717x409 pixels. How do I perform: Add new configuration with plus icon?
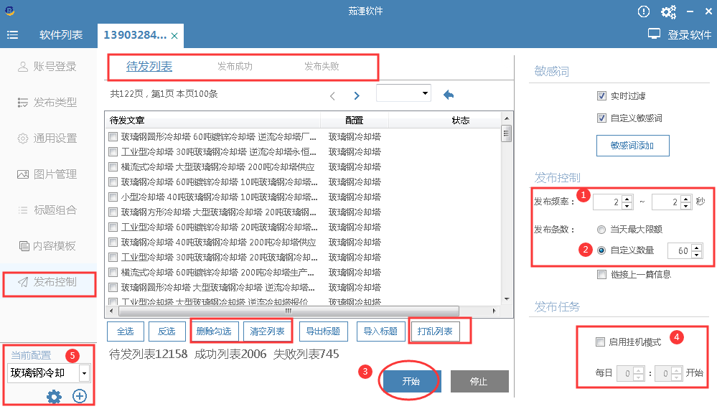80,396
